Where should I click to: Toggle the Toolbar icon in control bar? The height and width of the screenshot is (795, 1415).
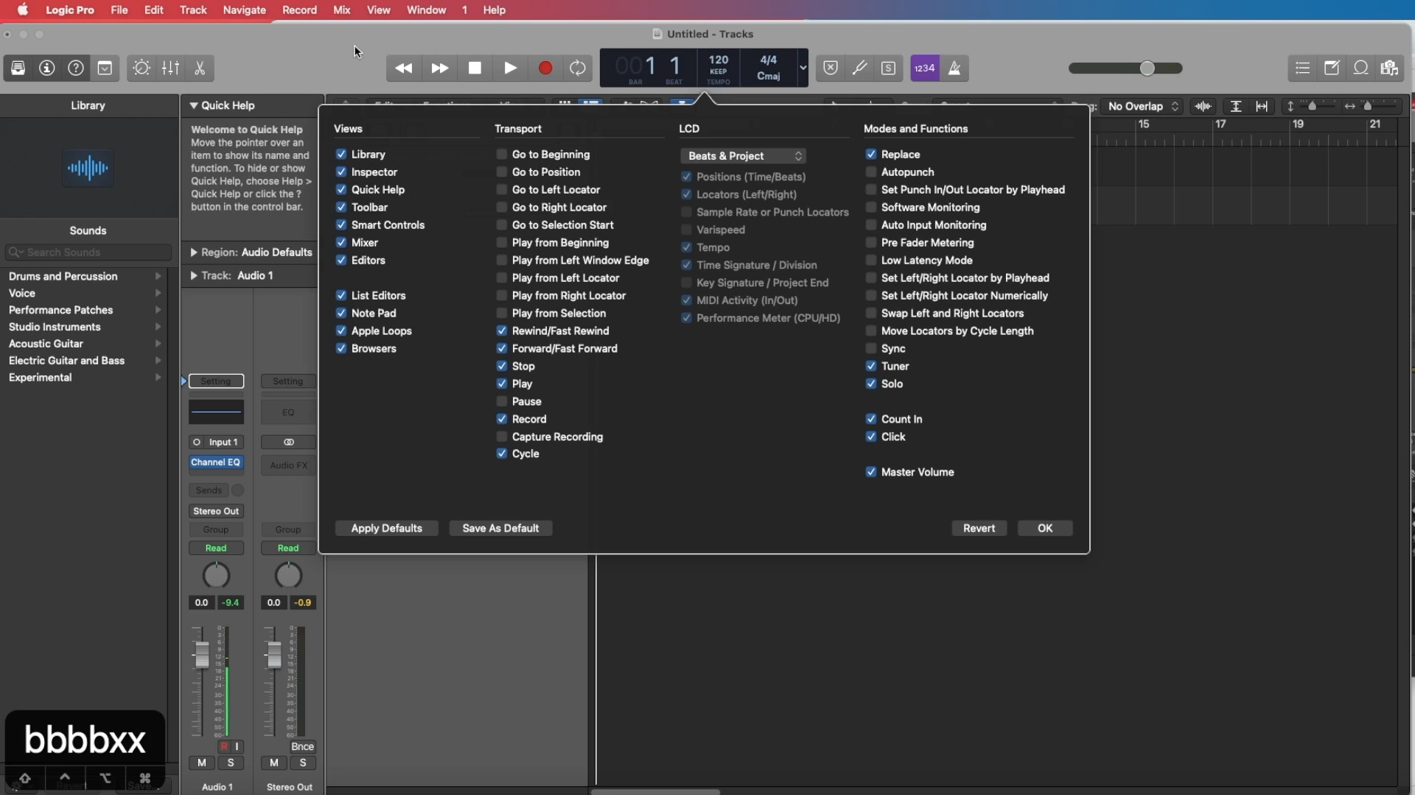coord(105,68)
